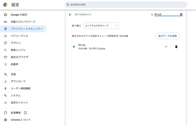Image resolution: width=196 pixels, height=126 pixels.
Task: Open 既定のブラウザ settings
Action: click(x=19, y=57)
